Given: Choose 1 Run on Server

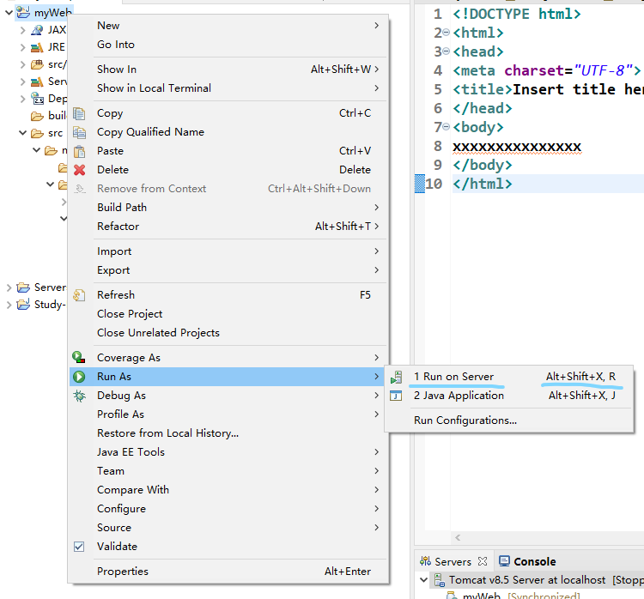Looking at the screenshot, I should click(x=509, y=377).
